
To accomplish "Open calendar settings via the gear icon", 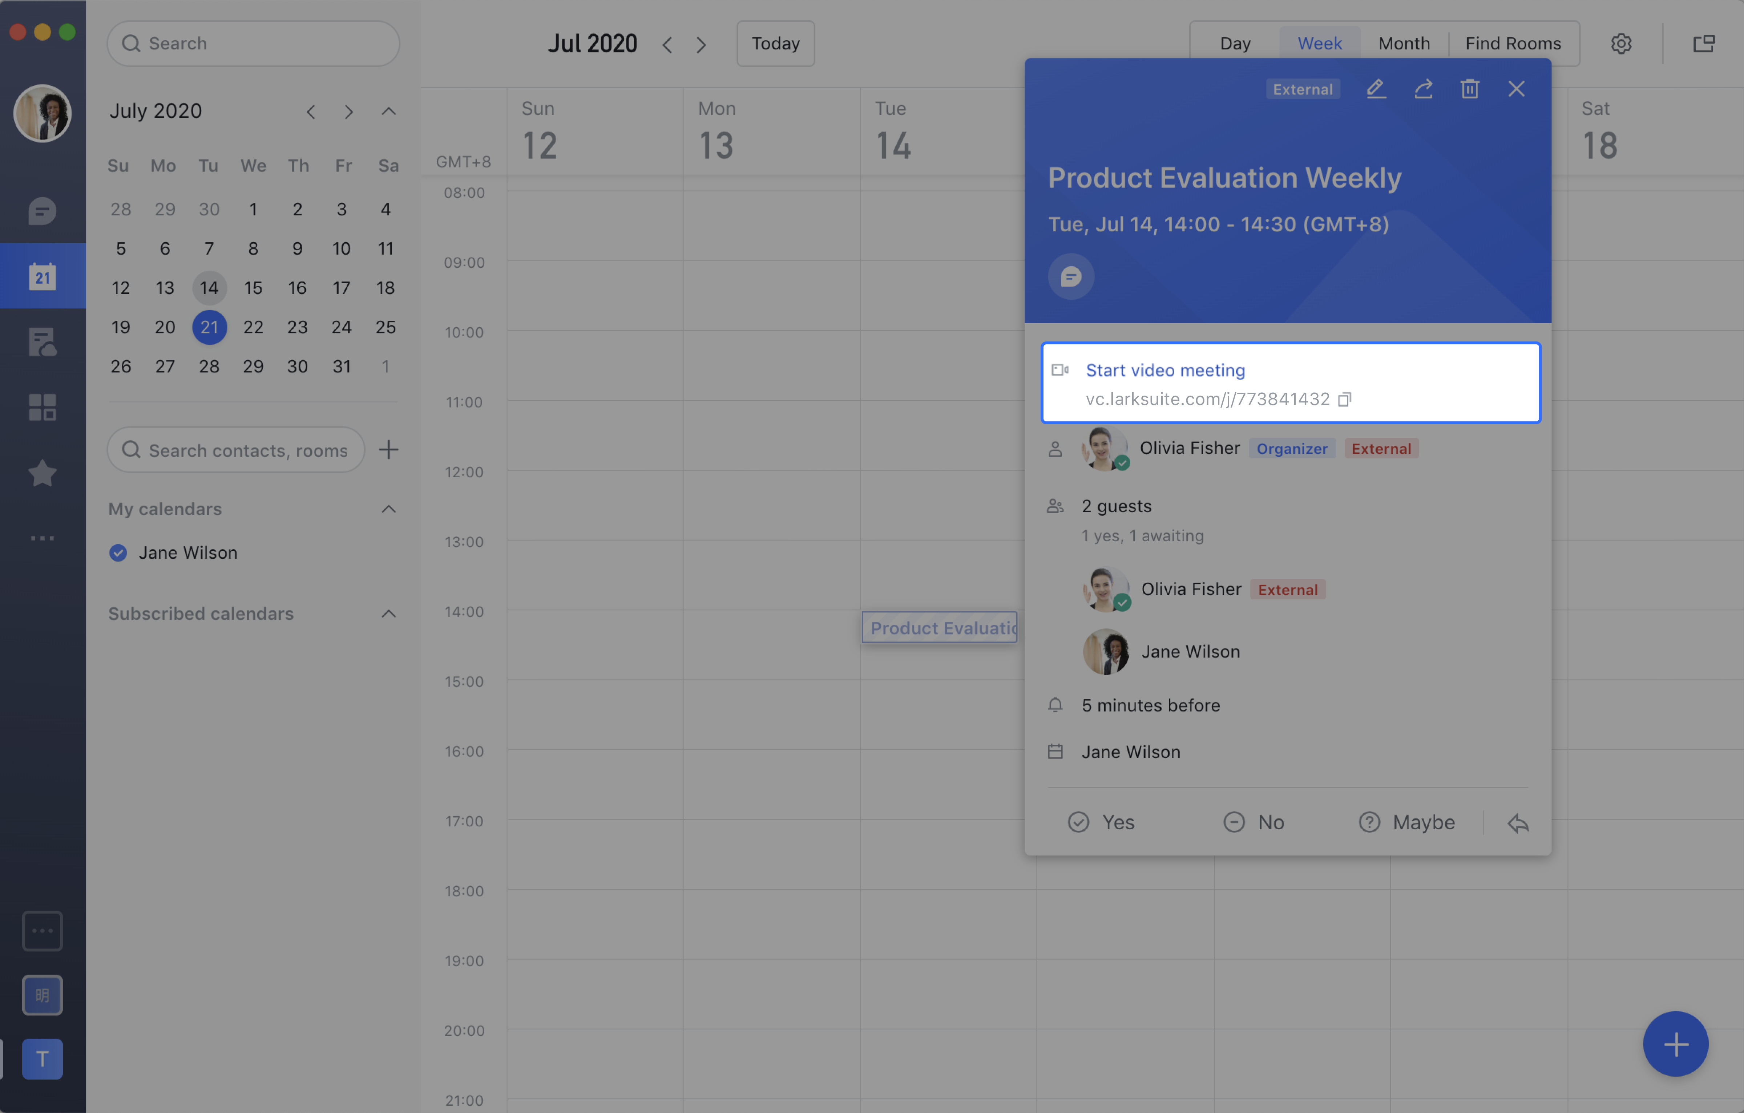I will 1621,43.
